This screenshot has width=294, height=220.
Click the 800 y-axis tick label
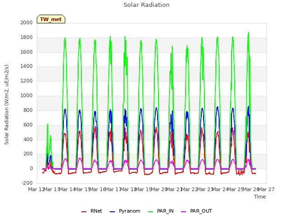coord(28,110)
